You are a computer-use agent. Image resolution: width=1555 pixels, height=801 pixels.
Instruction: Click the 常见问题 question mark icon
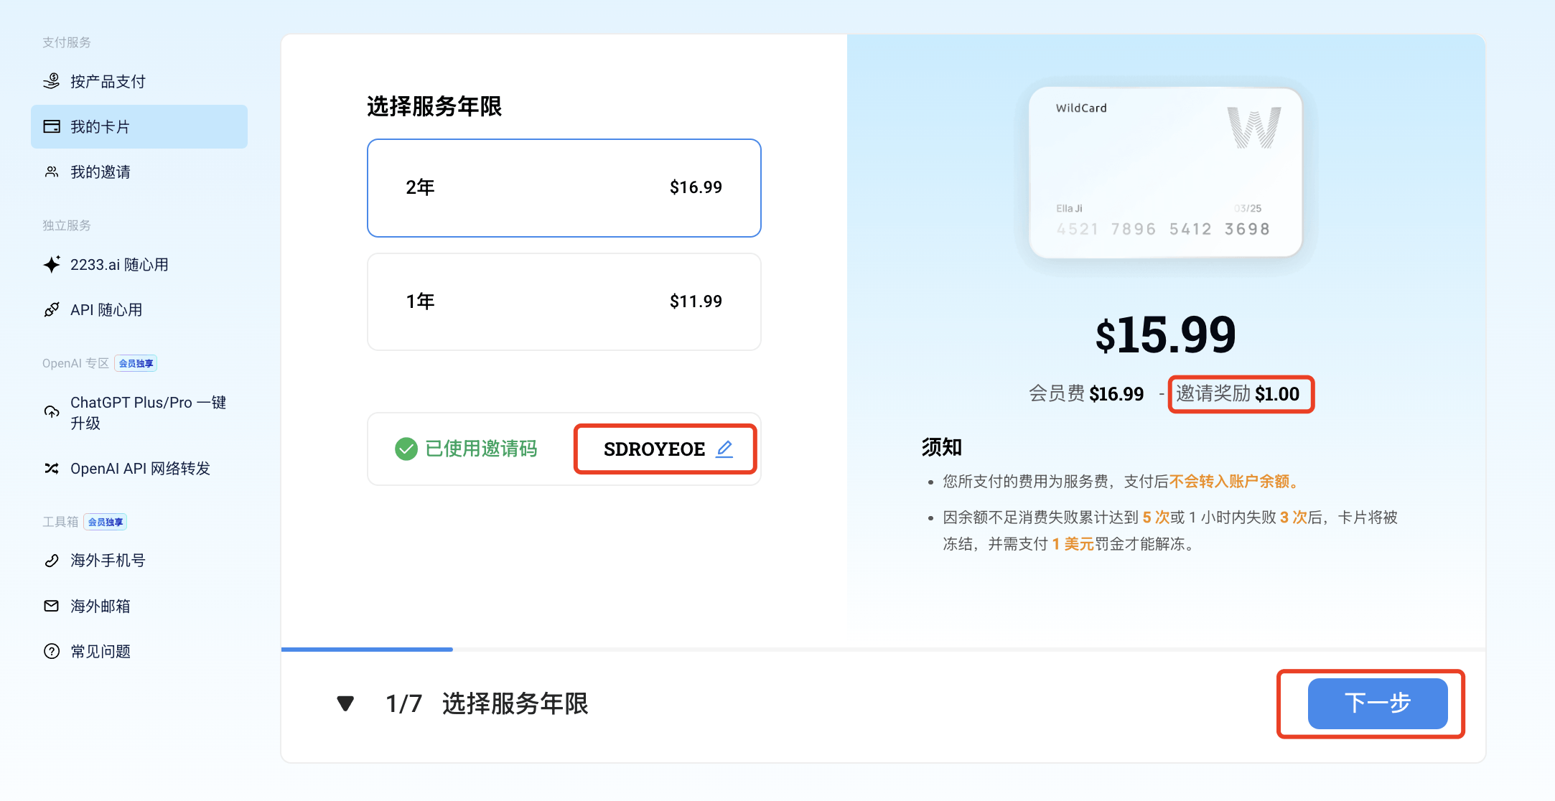pos(52,652)
